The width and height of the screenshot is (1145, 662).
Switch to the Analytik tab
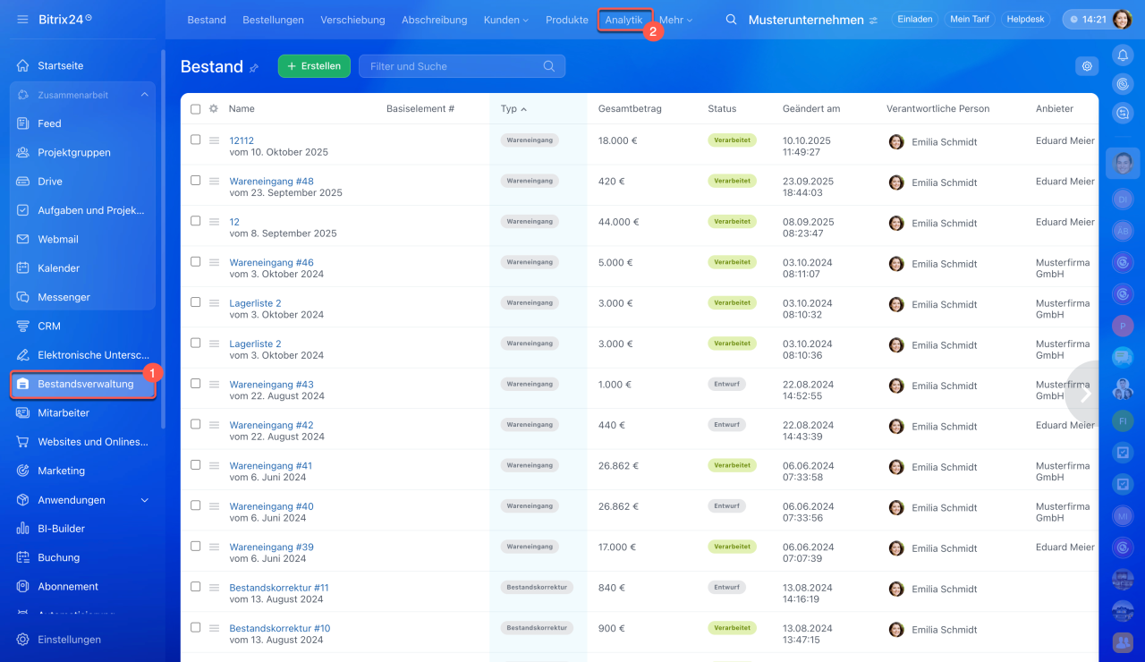point(623,20)
